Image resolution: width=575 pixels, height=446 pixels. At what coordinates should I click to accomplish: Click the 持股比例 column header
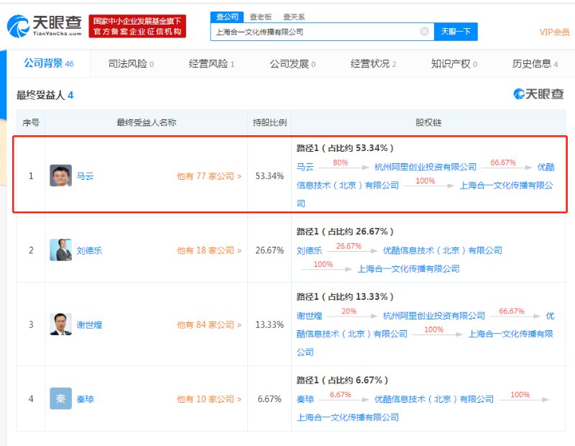270,122
